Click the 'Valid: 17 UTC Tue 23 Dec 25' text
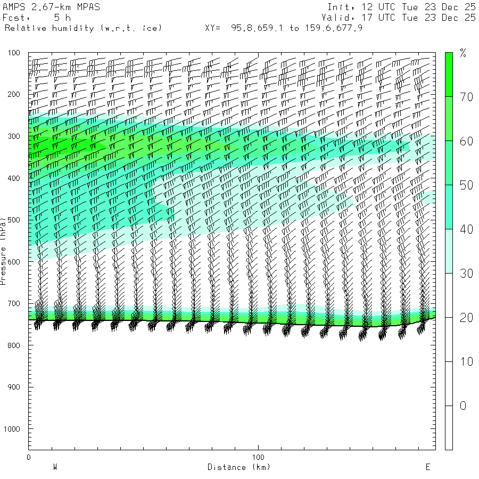This screenshot has width=479, height=479. point(401,18)
